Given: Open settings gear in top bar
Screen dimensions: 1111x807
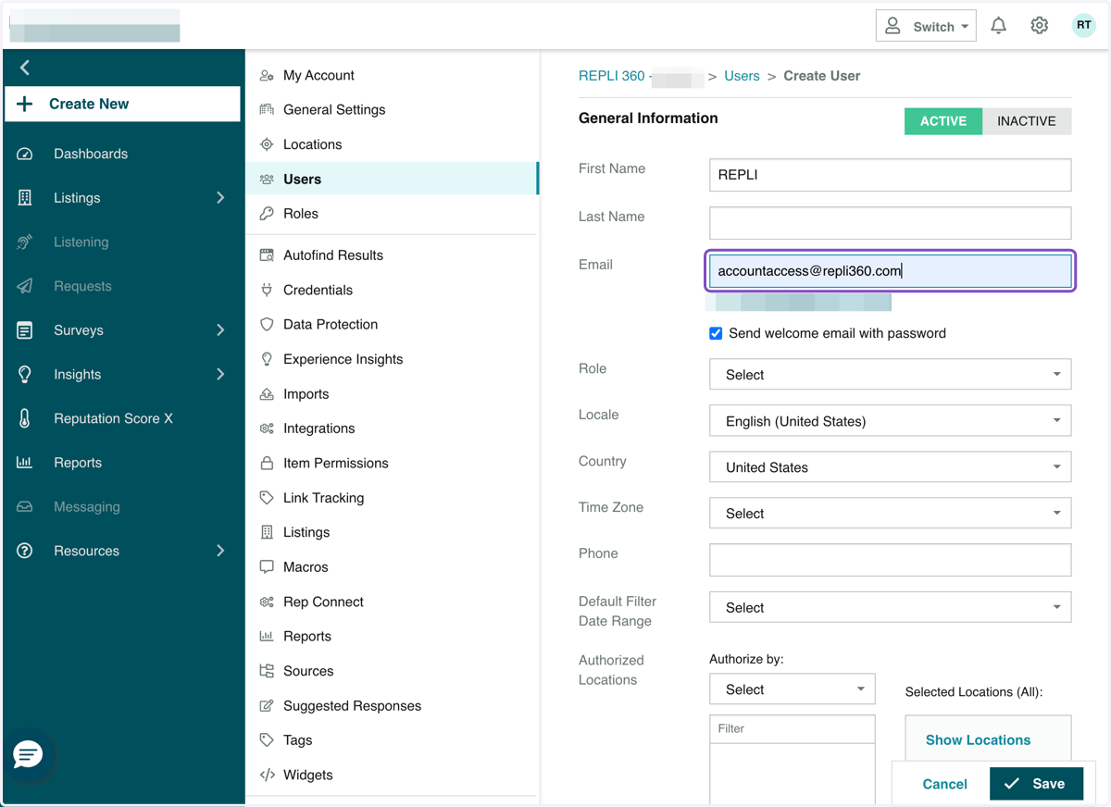Looking at the screenshot, I should pyautogui.click(x=1040, y=26).
